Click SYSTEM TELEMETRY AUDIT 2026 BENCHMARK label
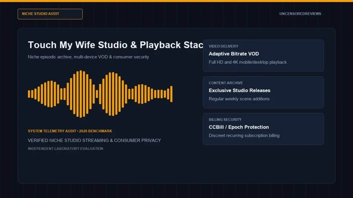353x198 pixels. tap(70, 131)
